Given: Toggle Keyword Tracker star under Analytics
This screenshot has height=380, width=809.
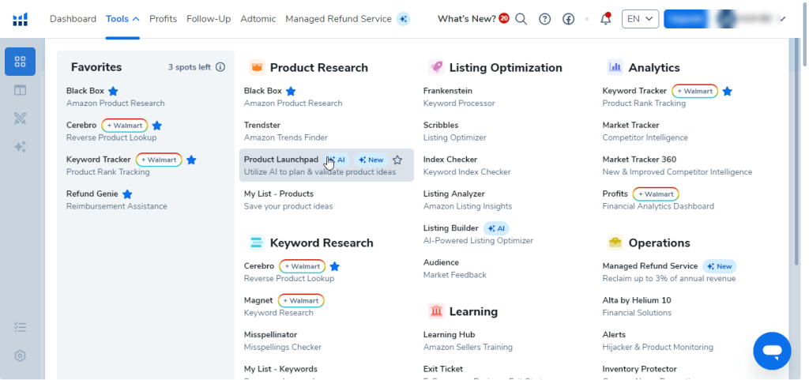Looking at the screenshot, I should click(x=727, y=92).
